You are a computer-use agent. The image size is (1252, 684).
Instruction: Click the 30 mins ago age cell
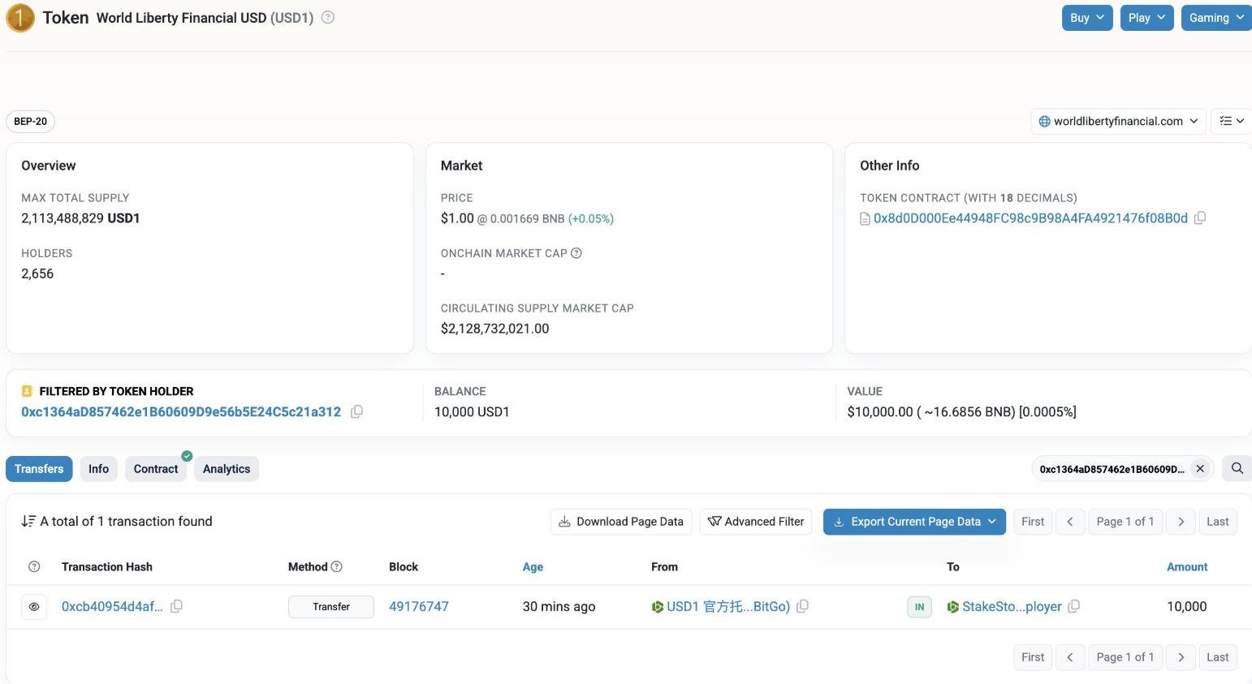[559, 606]
